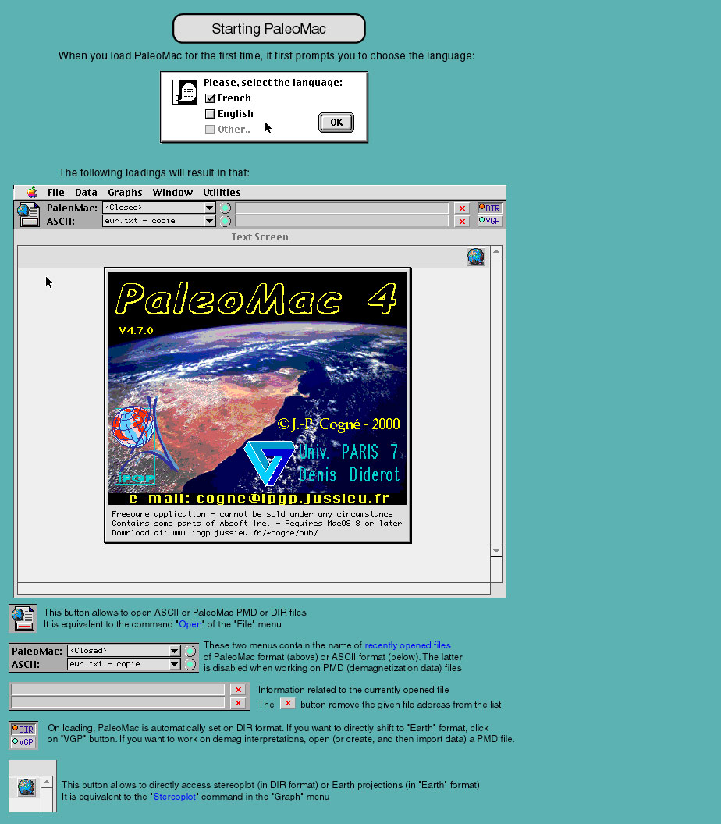This screenshot has height=824, width=721.
Task: Open the Utilities menu
Action: [x=222, y=192]
